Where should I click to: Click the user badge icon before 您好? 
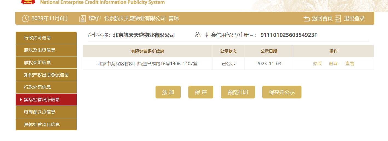(82, 19)
